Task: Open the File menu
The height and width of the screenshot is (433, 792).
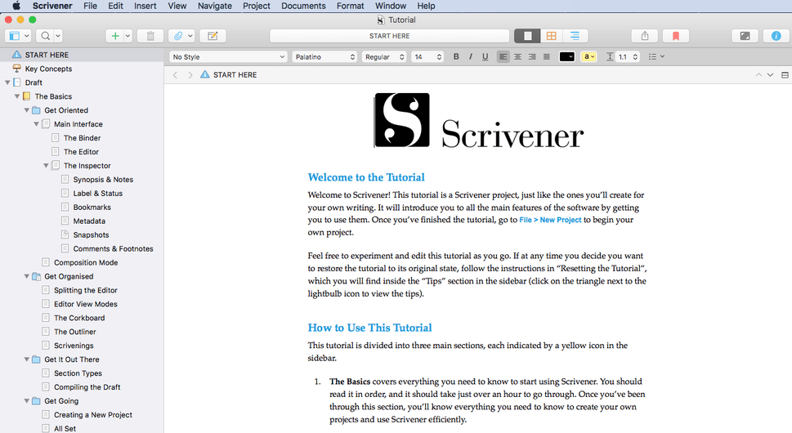Action: point(90,6)
